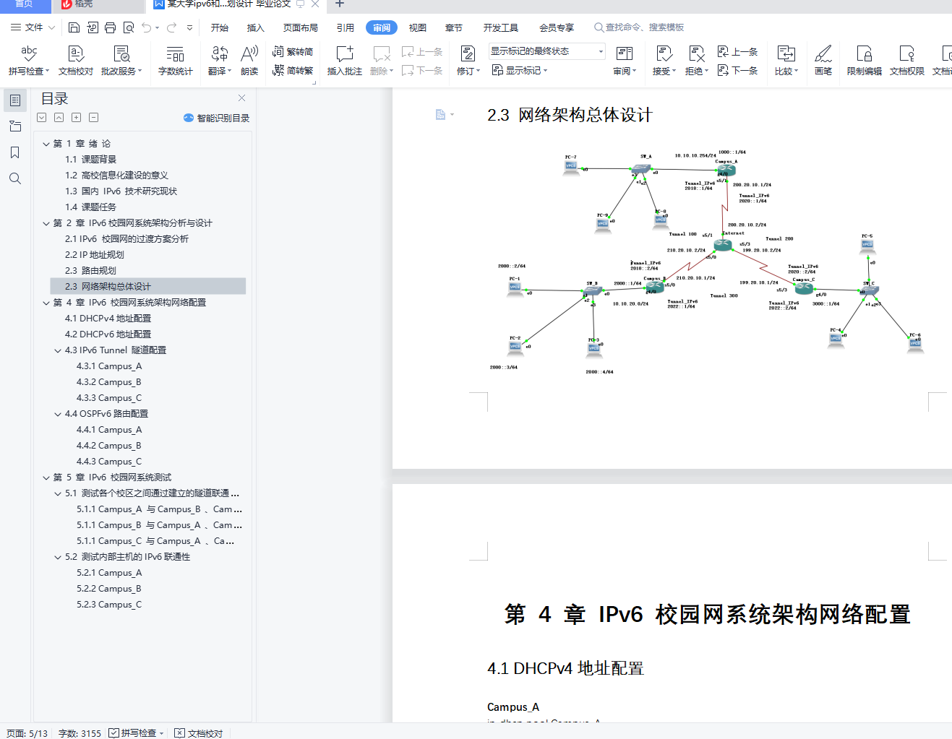Collapse 第 2 章 outline node
Image resolution: width=952 pixels, height=739 pixels.
(46, 223)
